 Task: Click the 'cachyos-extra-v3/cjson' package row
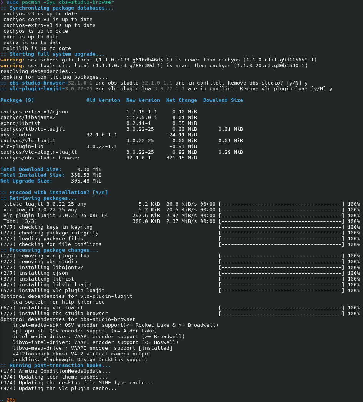click(x=99, y=112)
